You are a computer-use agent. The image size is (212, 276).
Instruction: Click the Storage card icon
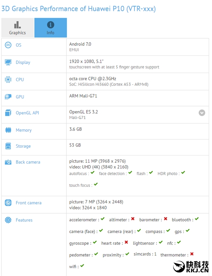pos(8,146)
